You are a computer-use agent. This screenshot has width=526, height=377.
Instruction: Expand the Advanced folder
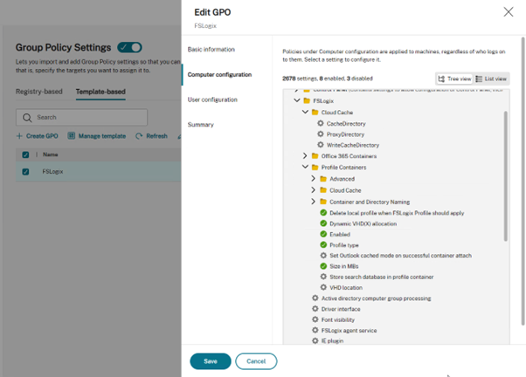coord(313,178)
